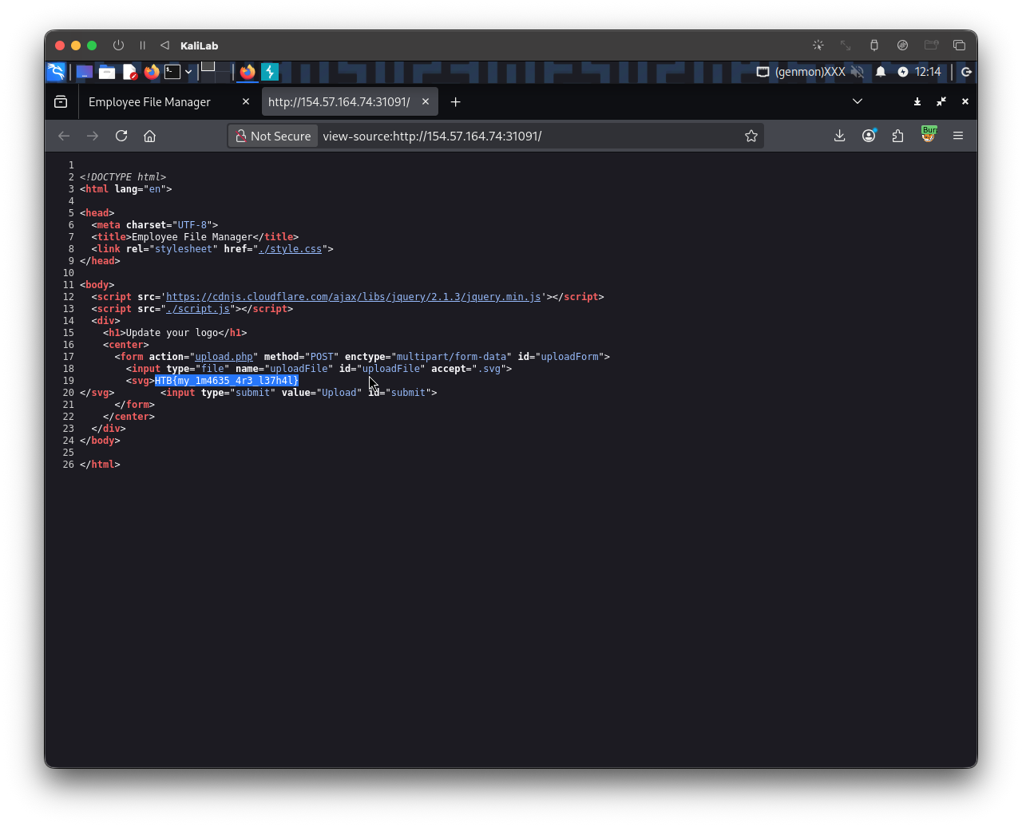Open the Extensions puzzle-piece menu

[898, 136]
